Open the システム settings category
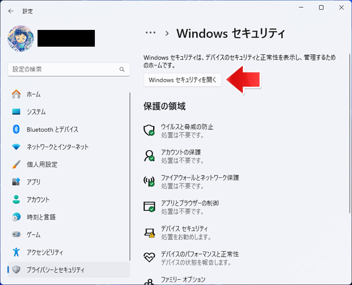Viewport: 352px width, 285px height. pos(36,112)
